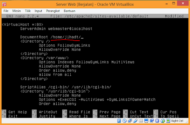Open the File menu
This screenshot has width=190, height=125.
[6, 11]
